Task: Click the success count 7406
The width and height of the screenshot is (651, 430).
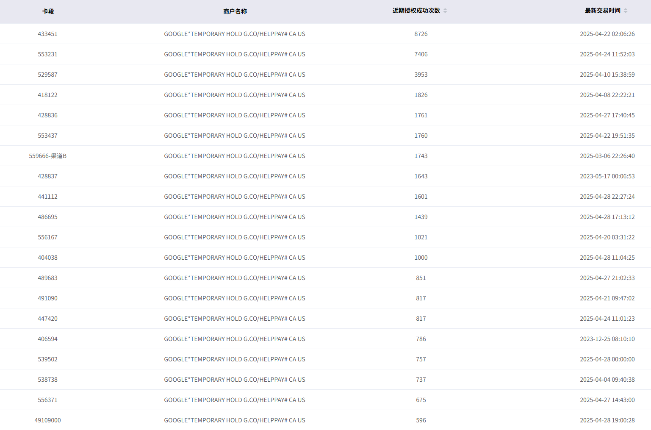Action: (x=421, y=54)
